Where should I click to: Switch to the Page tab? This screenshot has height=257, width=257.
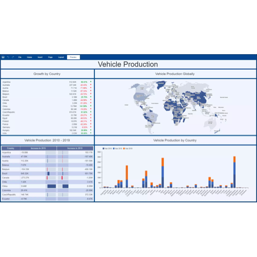pyautogui.click(x=50, y=57)
